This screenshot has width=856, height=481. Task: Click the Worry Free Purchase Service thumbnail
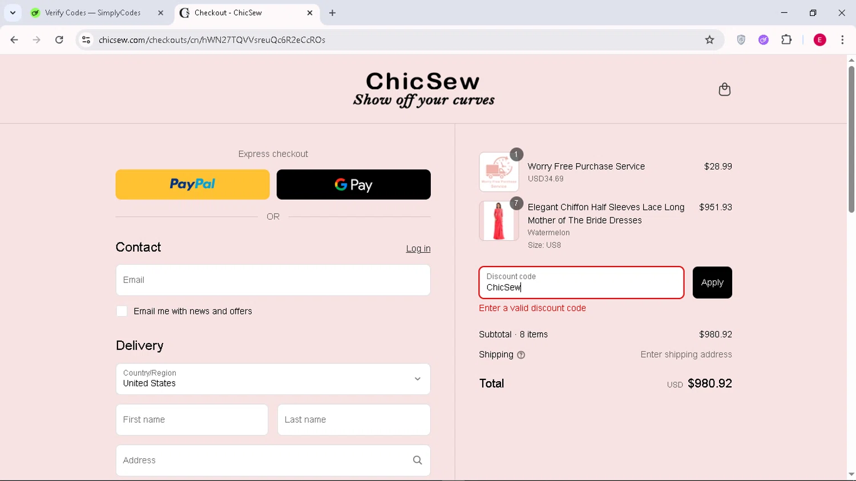point(499,172)
